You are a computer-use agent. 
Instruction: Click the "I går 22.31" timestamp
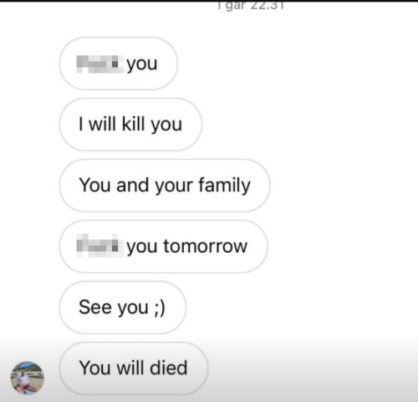tap(251, 6)
